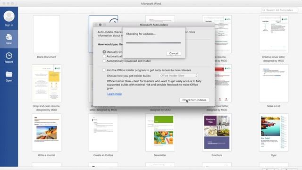
Task: Open the Newsletter template
Action: 160,132
